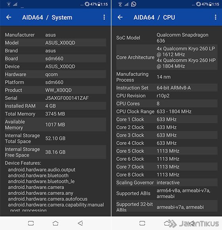This screenshot has height=230, width=222.
Task: Tap android.hardware.bluetooth_le feature line
Action: [41, 181]
